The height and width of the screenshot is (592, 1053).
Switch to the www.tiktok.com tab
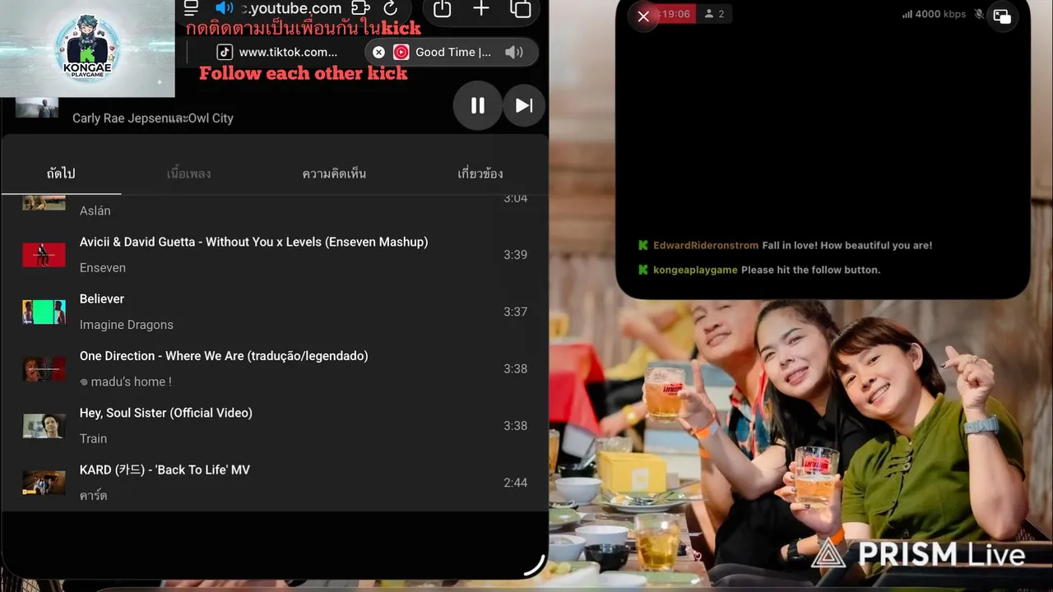click(x=277, y=52)
